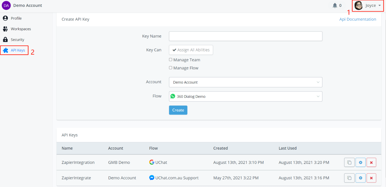Image resolution: width=386 pixels, height=187 pixels.
Task: Open the Account dropdown showing Demo Account
Action: pyautogui.click(x=245, y=82)
